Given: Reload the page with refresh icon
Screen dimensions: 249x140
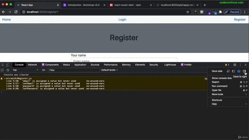Looking at the screenshot, I should pos(16,12).
